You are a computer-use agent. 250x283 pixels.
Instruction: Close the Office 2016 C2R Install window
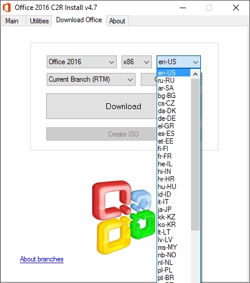pos(236,8)
